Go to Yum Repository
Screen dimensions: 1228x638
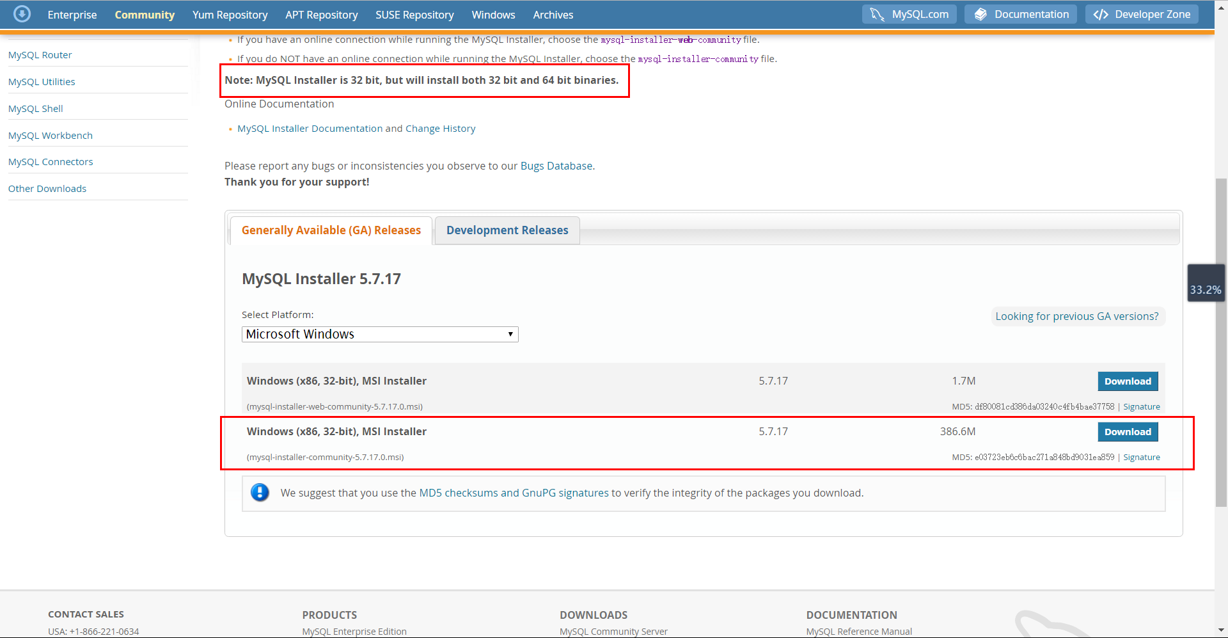tap(230, 15)
